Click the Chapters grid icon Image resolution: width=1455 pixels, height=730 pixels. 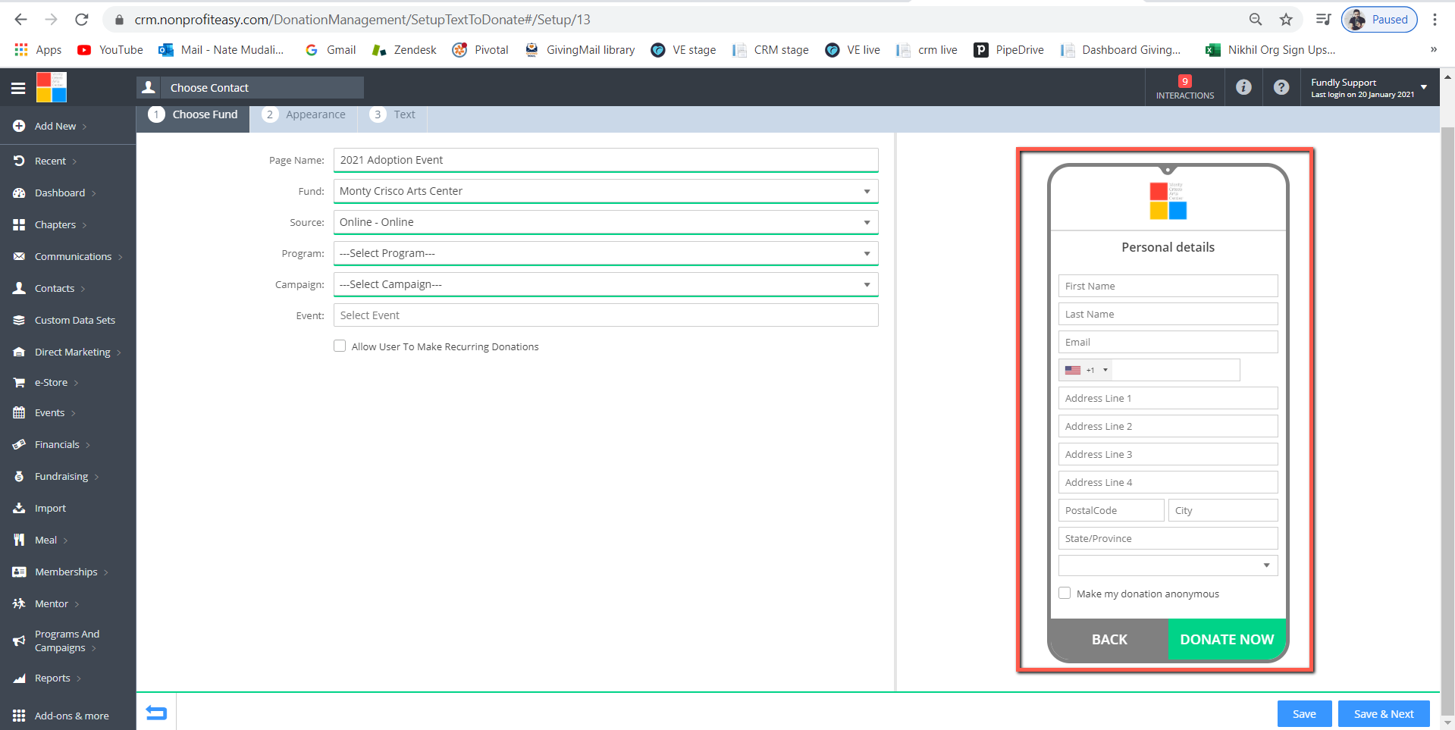[19, 224]
